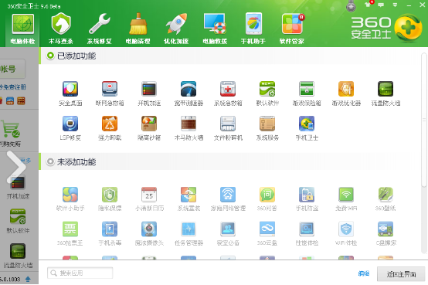Expand sidebar with the white arrow chevron
Screen dimensions: 428x285
point(16,167)
